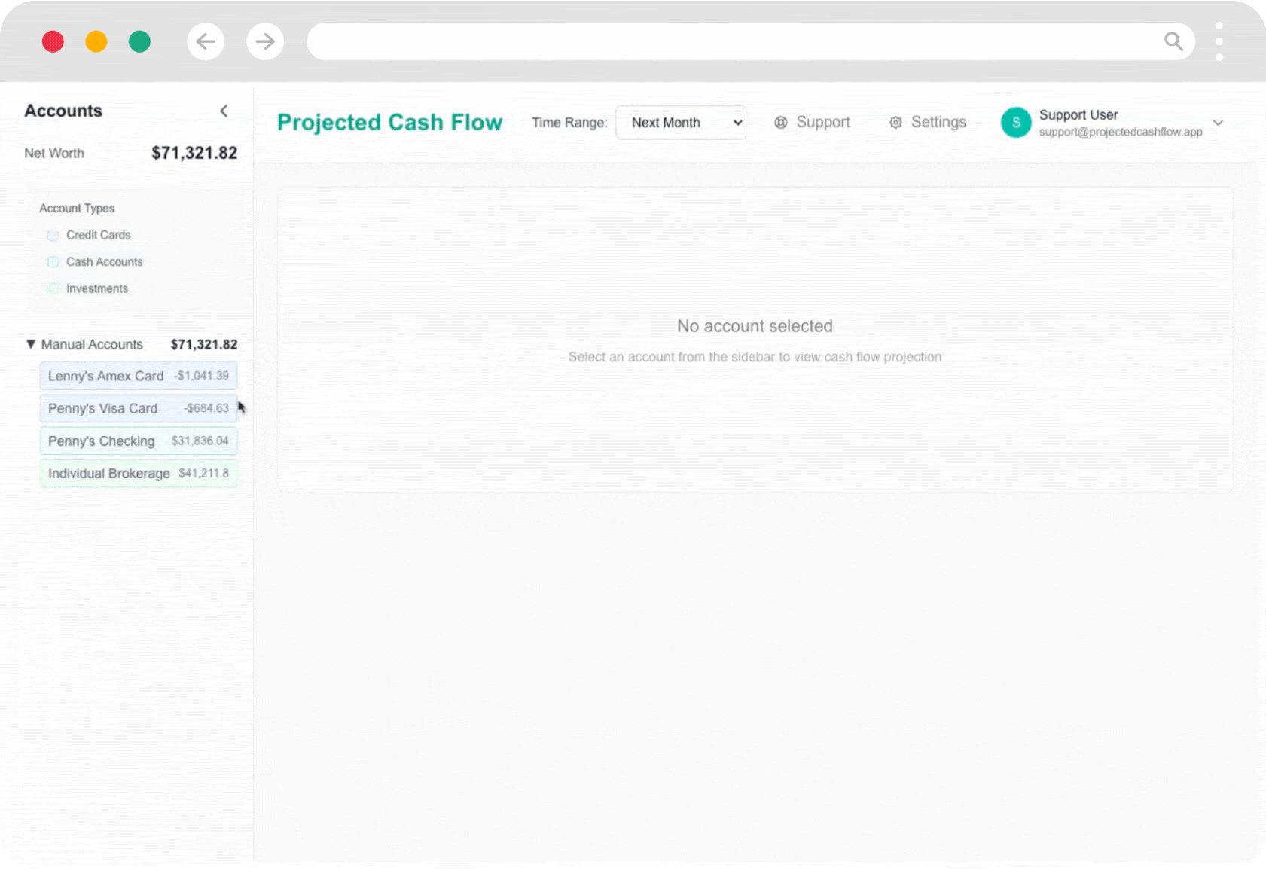Click the browser back arrow button

point(206,41)
